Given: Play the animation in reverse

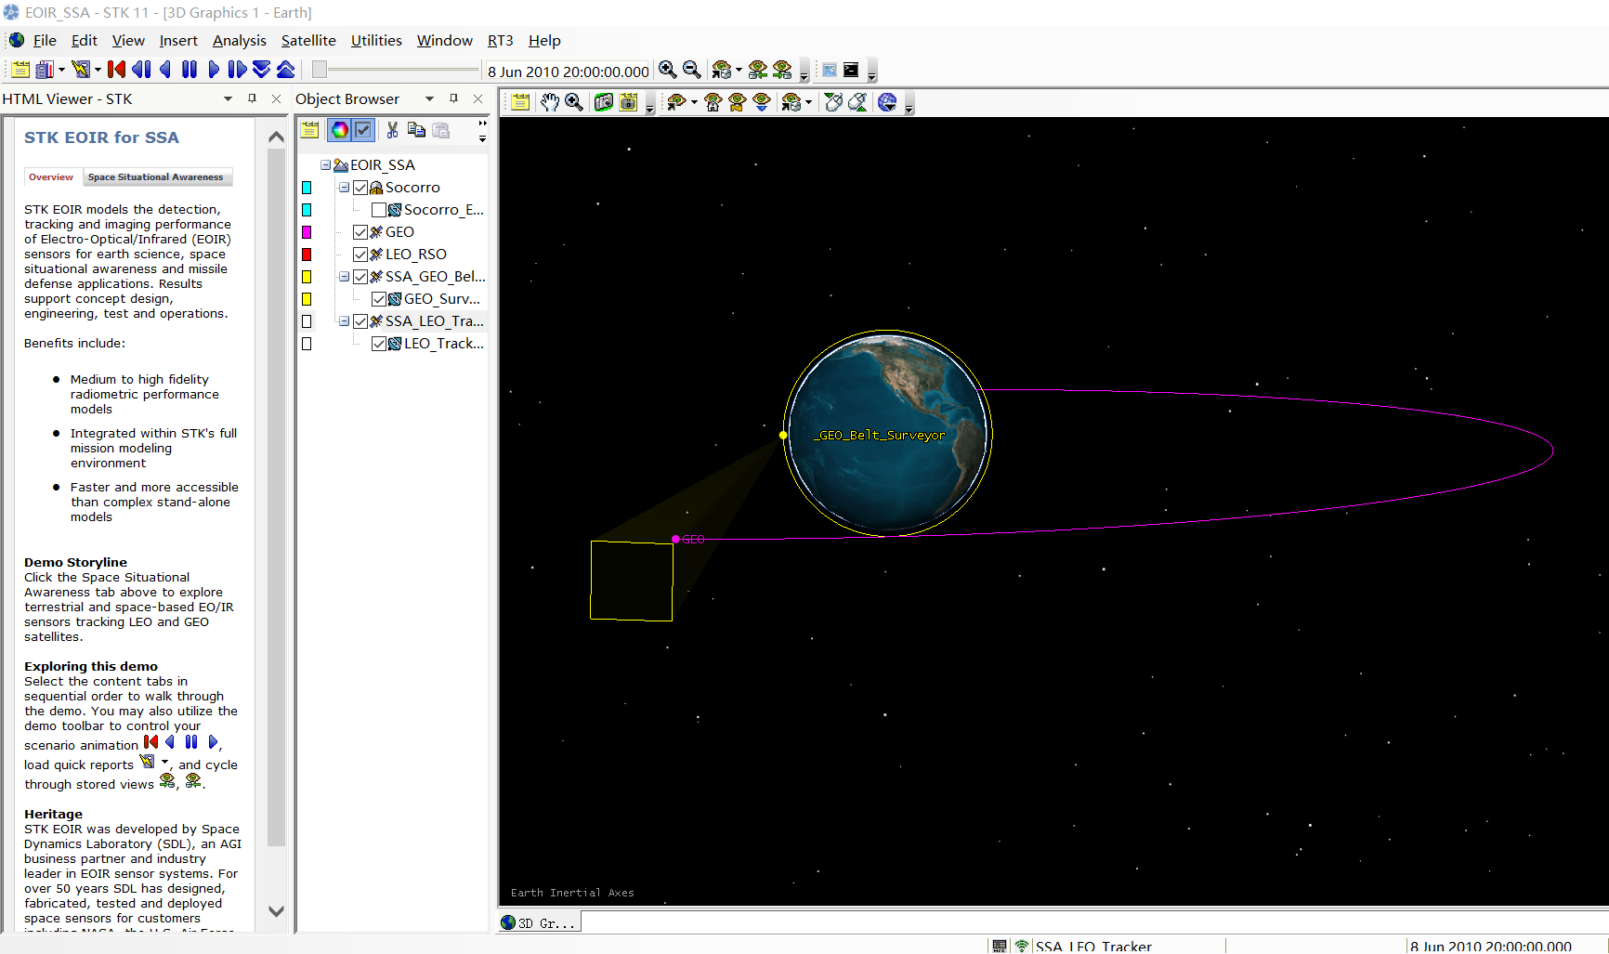Looking at the screenshot, I should (x=165, y=70).
